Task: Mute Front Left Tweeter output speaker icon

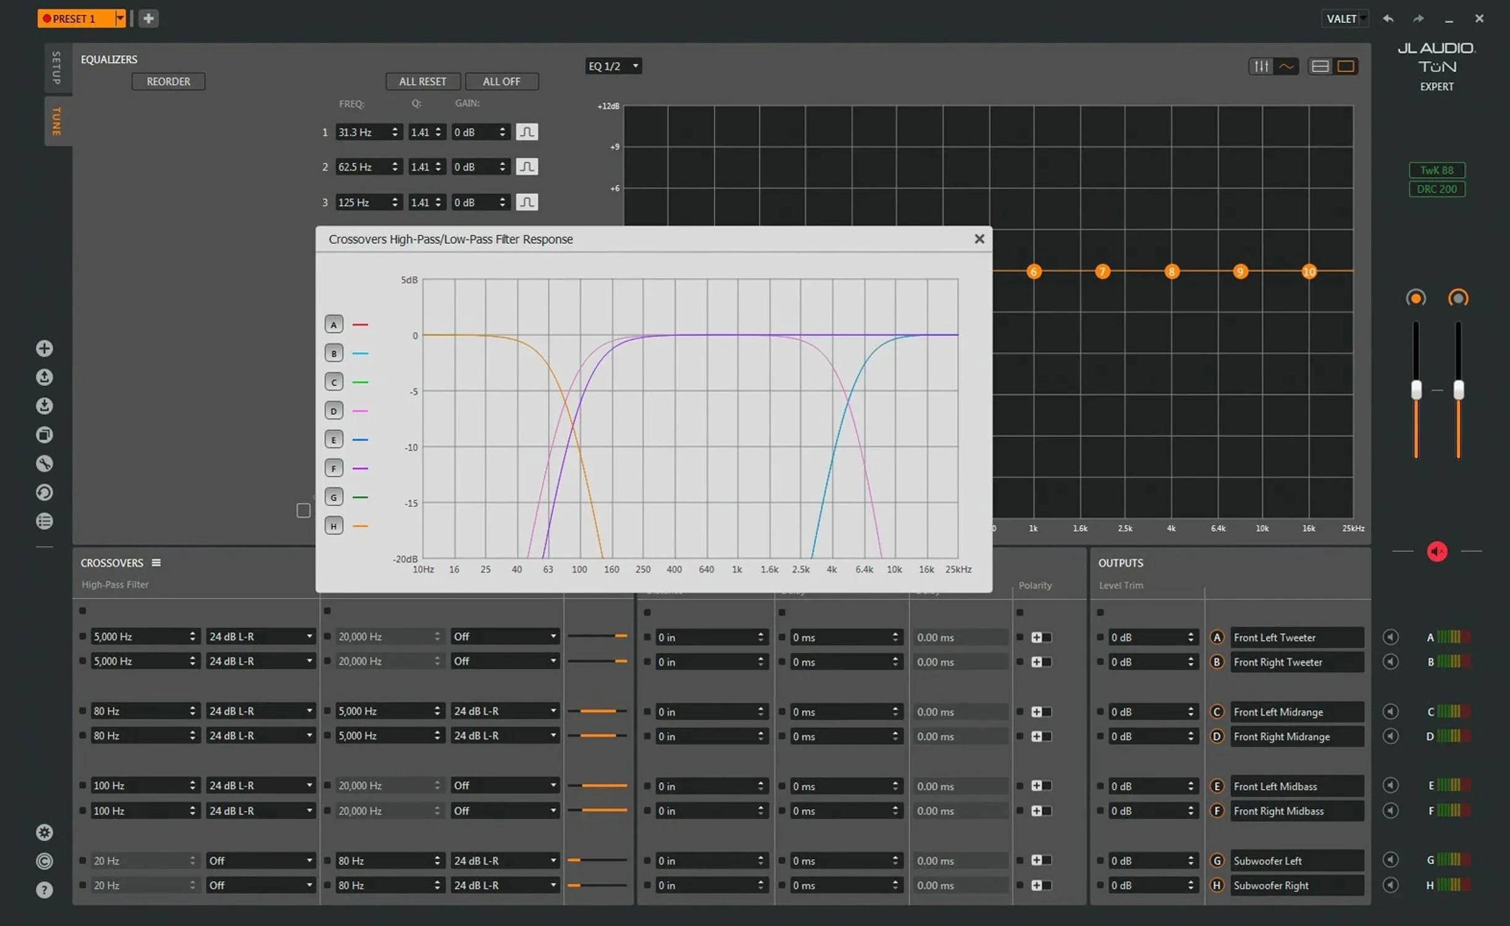Action: click(x=1390, y=637)
